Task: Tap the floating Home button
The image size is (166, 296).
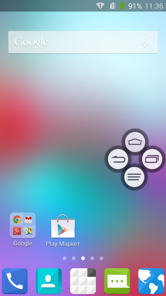Action: (135, 142)
